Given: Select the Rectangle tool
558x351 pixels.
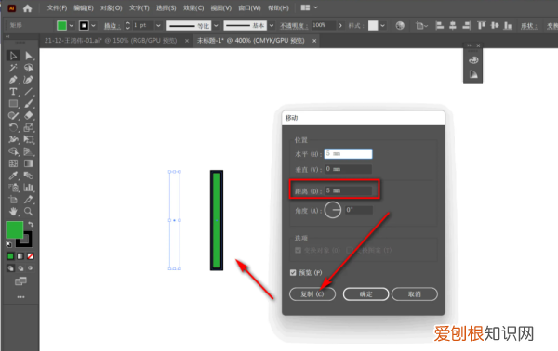Looking at the screenshot, I should pyautogui.click(x=13, y=104).
